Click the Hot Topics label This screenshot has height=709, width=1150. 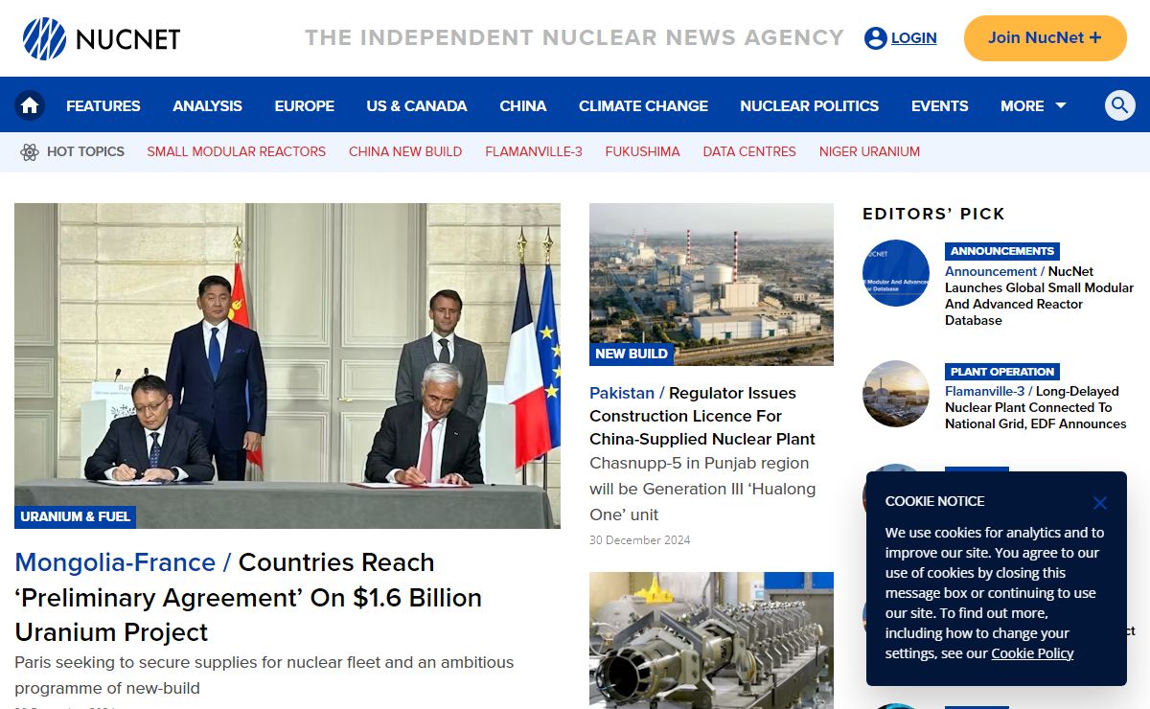pyautogui.click(x=85, y=151)
